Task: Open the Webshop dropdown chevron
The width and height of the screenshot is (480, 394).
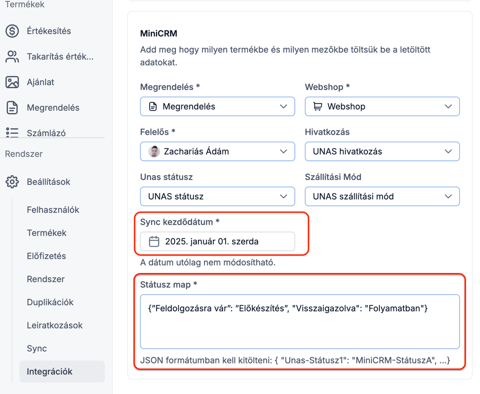Action: (448, 107)
